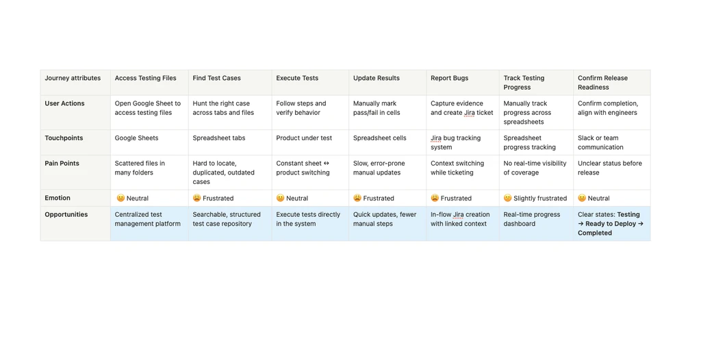This screenshot has width=701, height=338.
Task: Click the Clear states Testing Ready to Deploy cell
Action: [612, 224]
